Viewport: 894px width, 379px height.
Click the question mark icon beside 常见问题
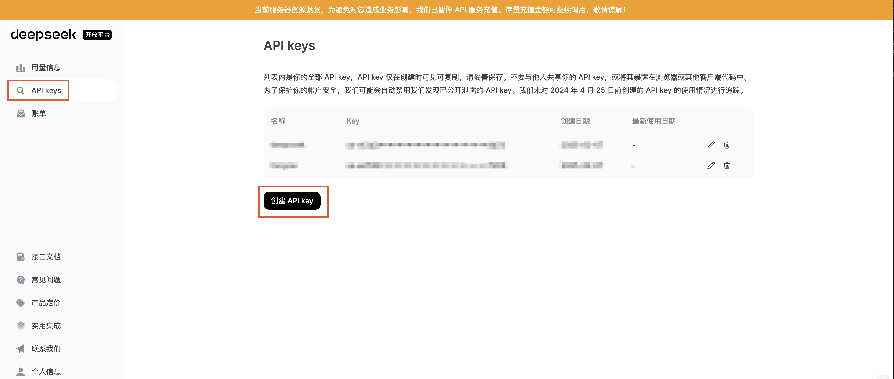pos(20,280)
